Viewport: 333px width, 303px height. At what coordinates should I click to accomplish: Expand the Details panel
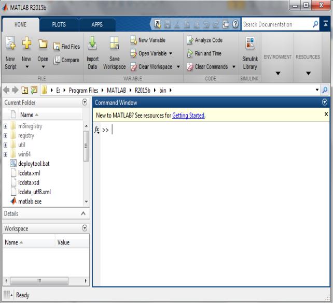[83, 213]
